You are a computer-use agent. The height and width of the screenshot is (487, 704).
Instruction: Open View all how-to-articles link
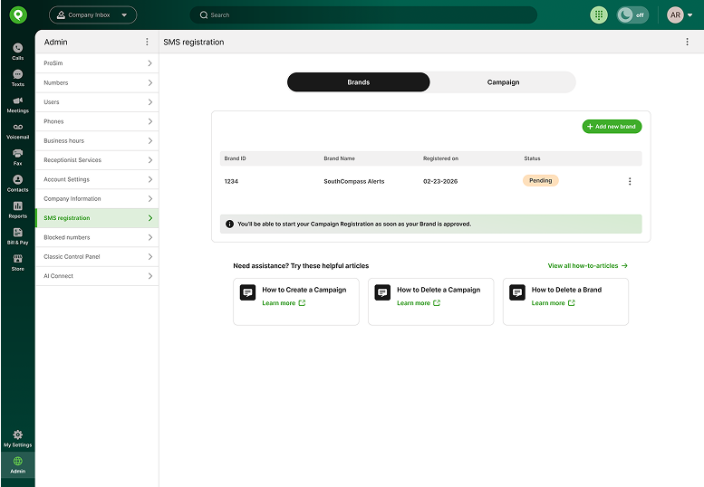(587, 266)
